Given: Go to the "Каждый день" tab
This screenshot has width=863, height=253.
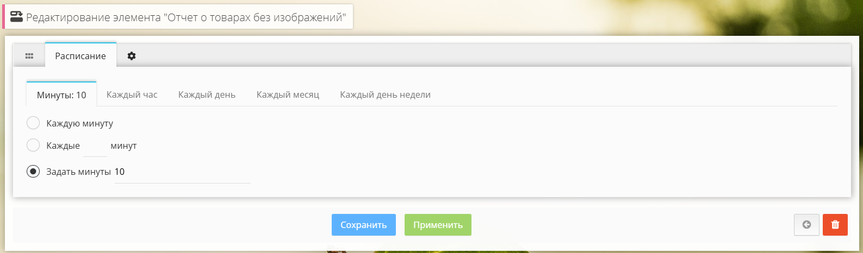Looking at the screenshot, I should [207, 95].
